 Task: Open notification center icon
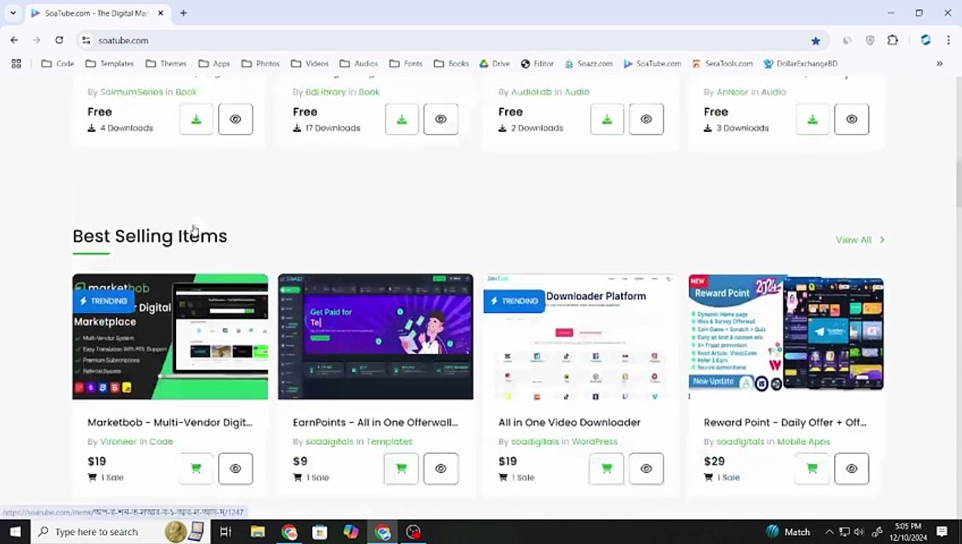pyautogui.click(x=942, y=532)
